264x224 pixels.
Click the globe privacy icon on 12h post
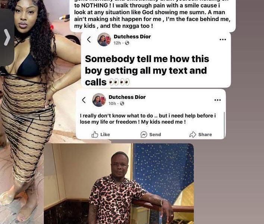[x=127, y=43]
